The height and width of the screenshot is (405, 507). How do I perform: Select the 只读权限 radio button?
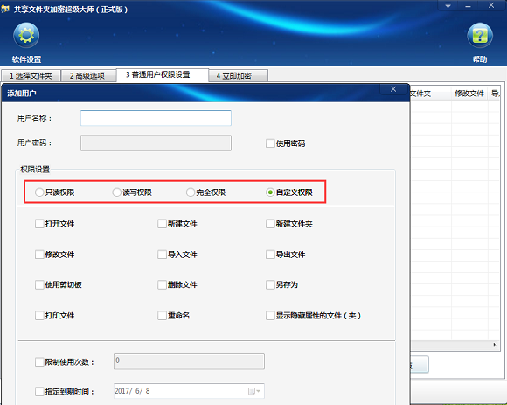[39, 192]
